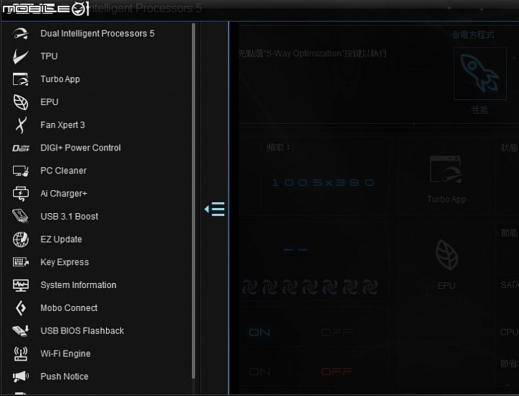Open USB 3.1 Boost menu entry

point(69,217)
